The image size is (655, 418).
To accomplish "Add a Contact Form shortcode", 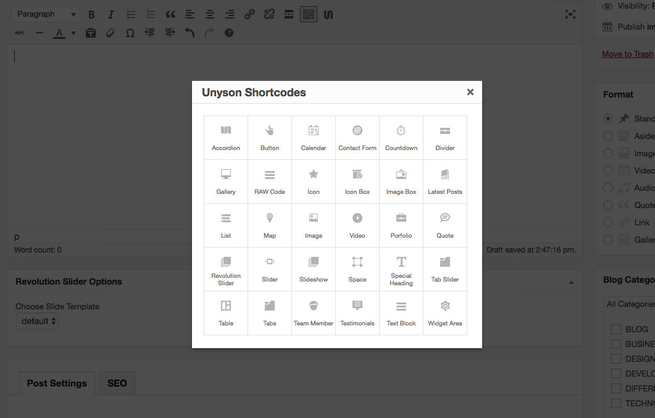I will (357, 138).
